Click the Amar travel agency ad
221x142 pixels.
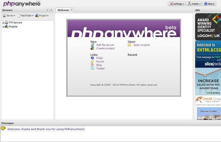(208, 101)
